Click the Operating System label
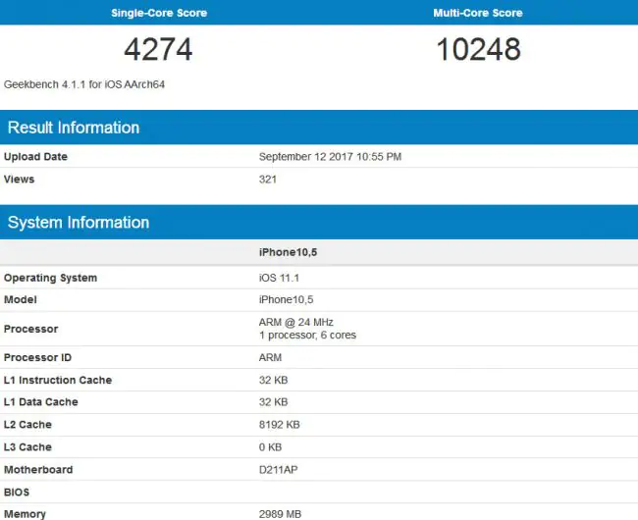 (50, 278)
